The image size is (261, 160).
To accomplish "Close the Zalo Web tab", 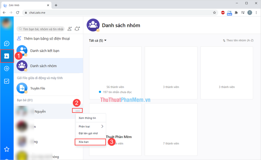I will (x=48, y=5).
